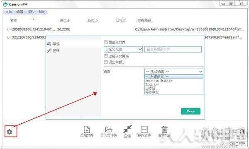The height and width of the screenshot is (149, 249).
Task: Open the 帮助 menu
Action: (42, 12)
